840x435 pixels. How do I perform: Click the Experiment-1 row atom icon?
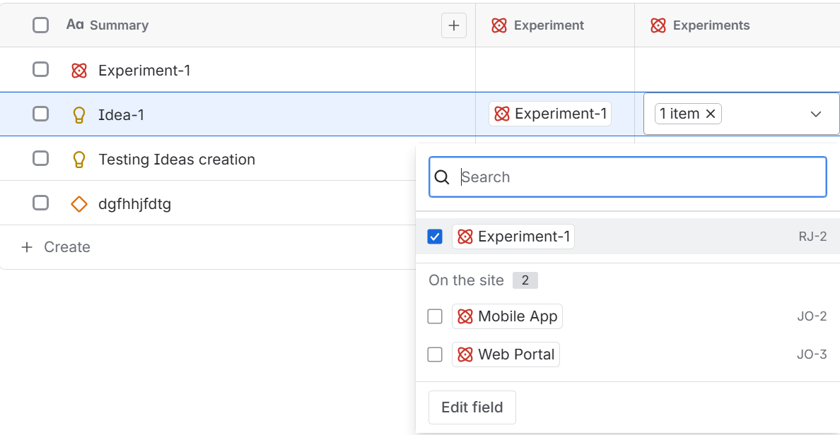click(x=79, y=70)
